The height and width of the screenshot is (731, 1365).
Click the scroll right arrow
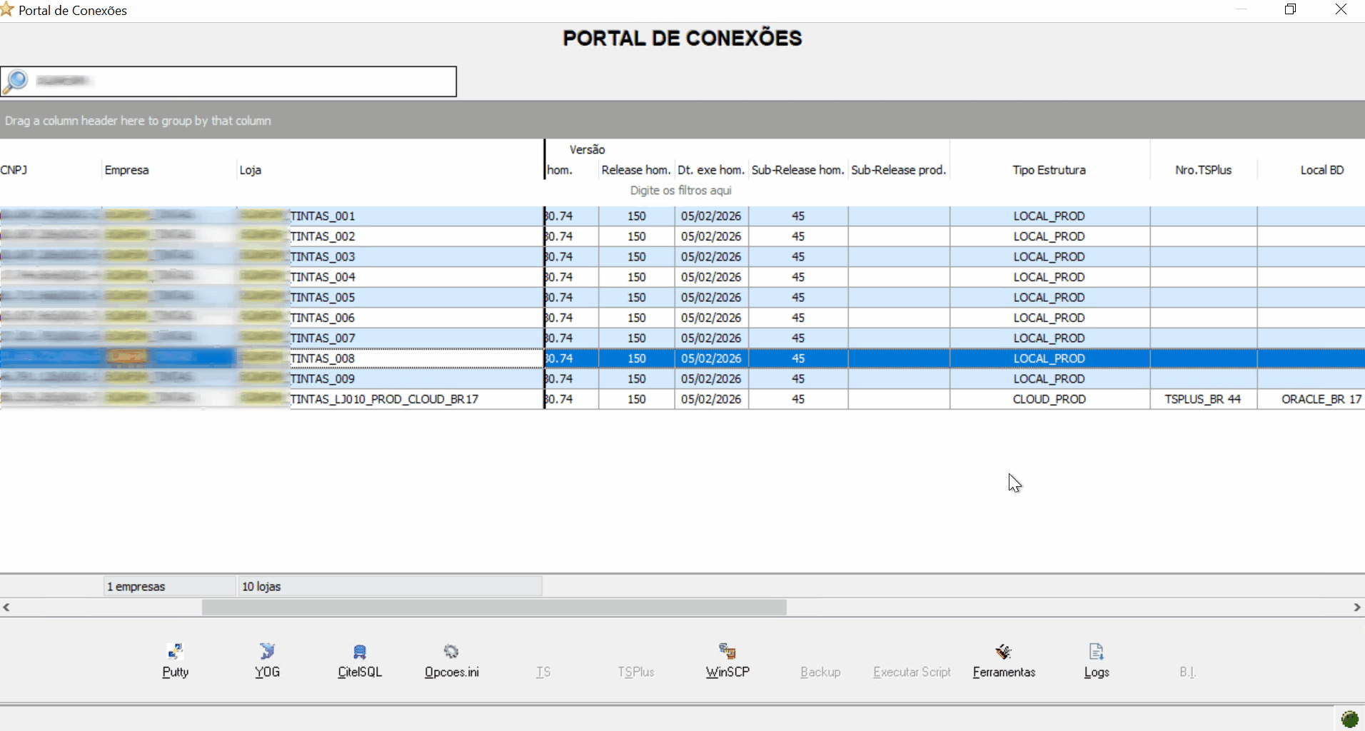(x=1357, y=608)
